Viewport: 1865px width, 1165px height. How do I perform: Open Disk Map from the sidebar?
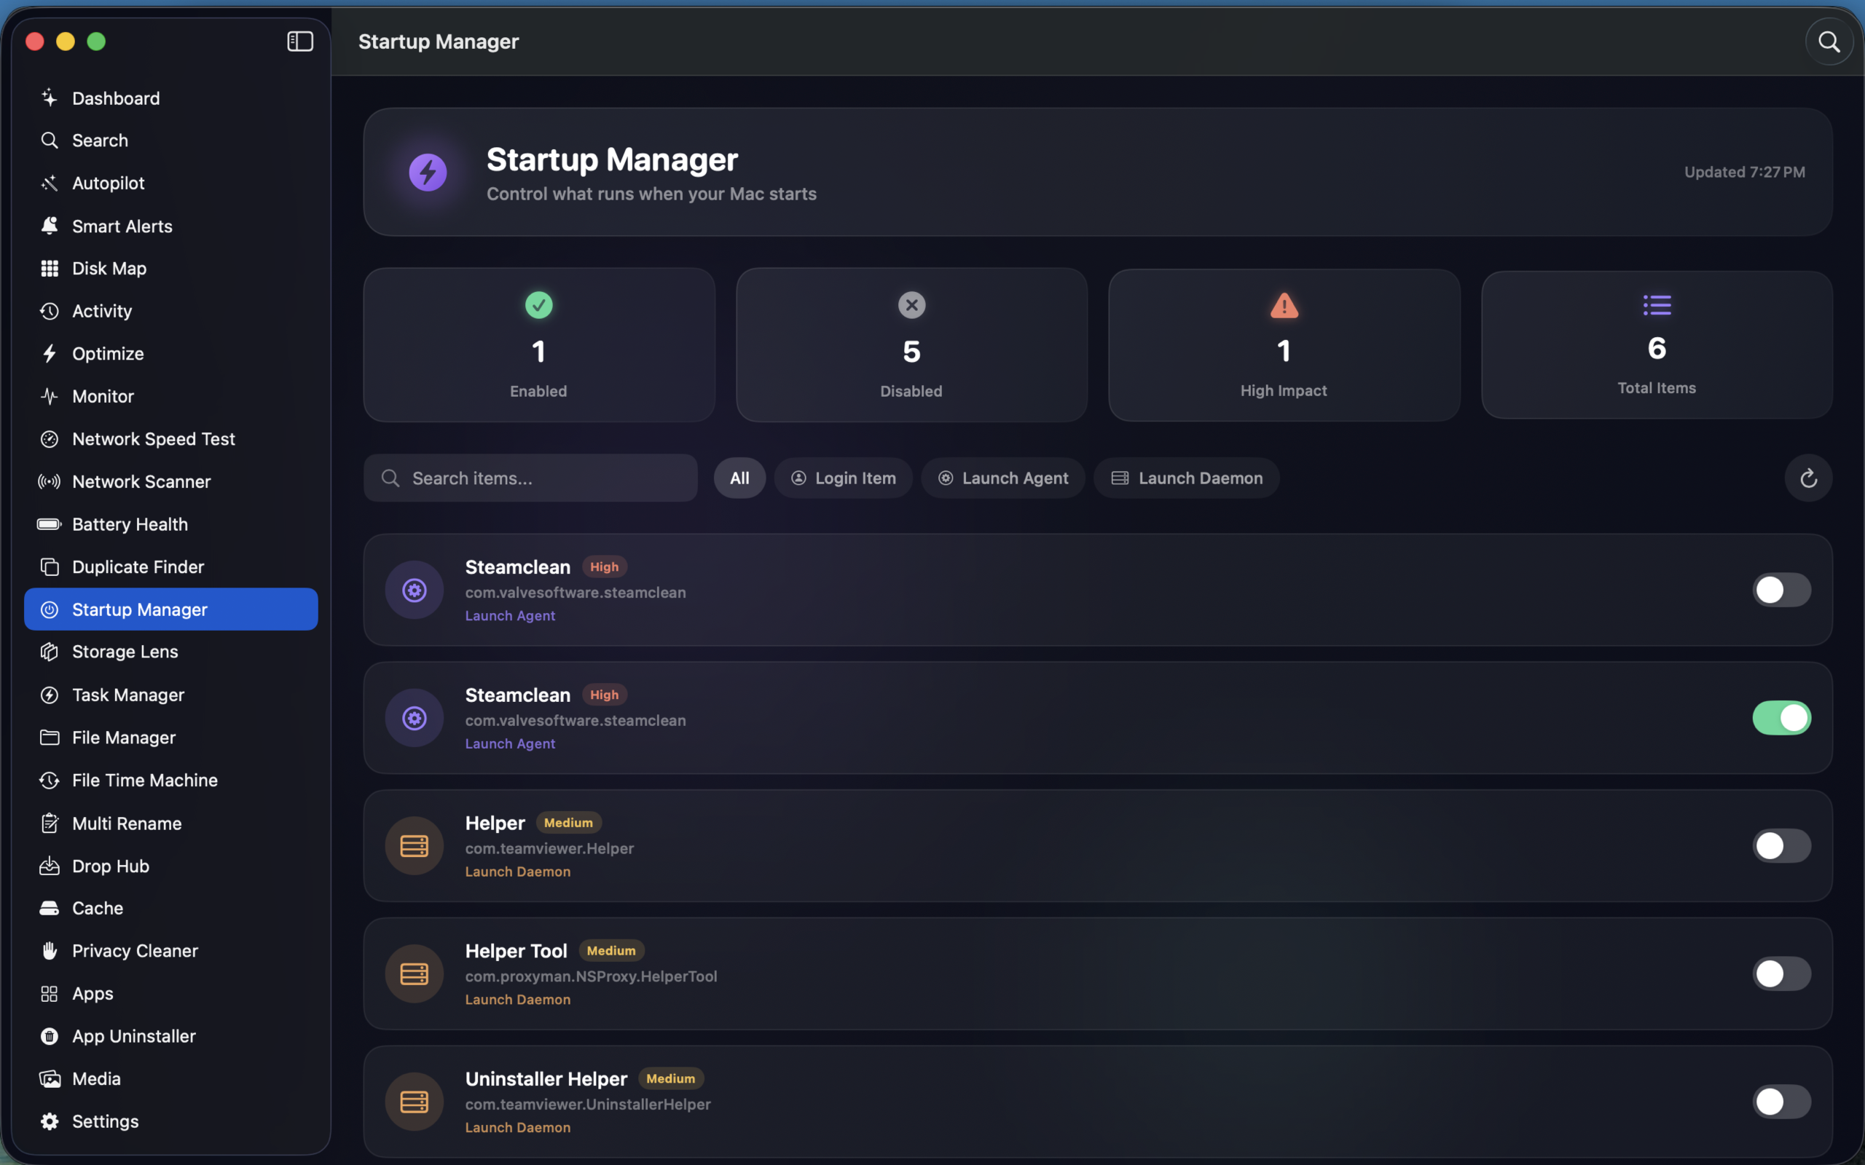170,268
